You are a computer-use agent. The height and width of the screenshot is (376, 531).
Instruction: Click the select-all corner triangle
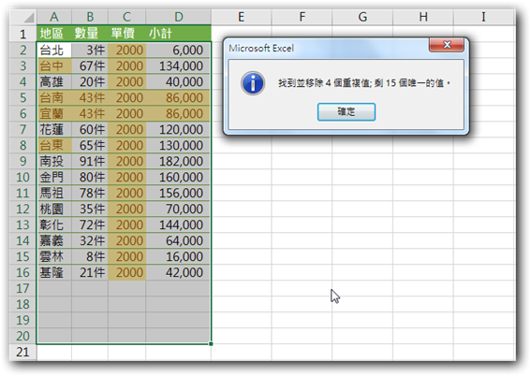28,17
